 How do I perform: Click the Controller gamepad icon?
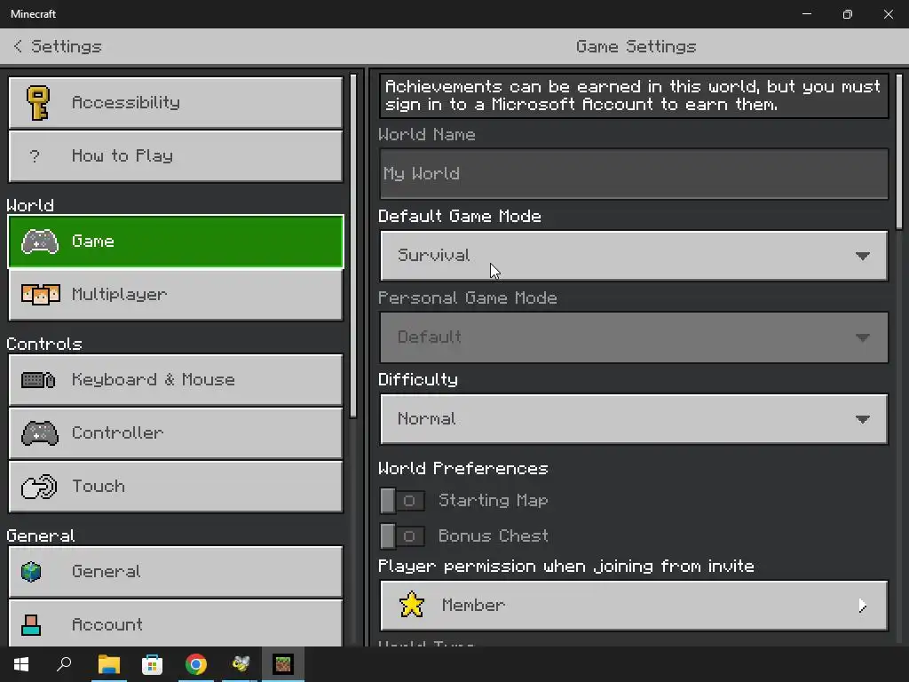(39, 433)
